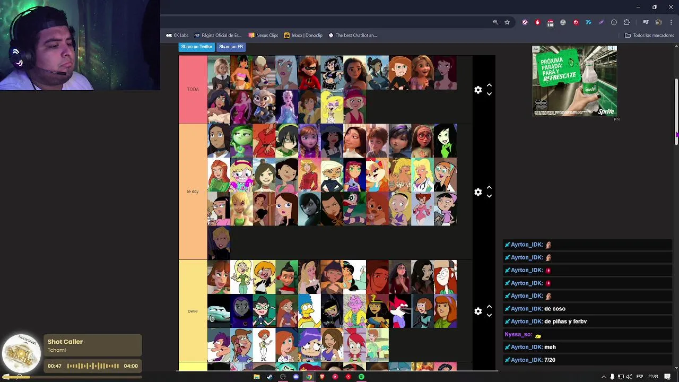Move the pasa tier row down
This screenshot has height=382, width=679.
(489, 315)
